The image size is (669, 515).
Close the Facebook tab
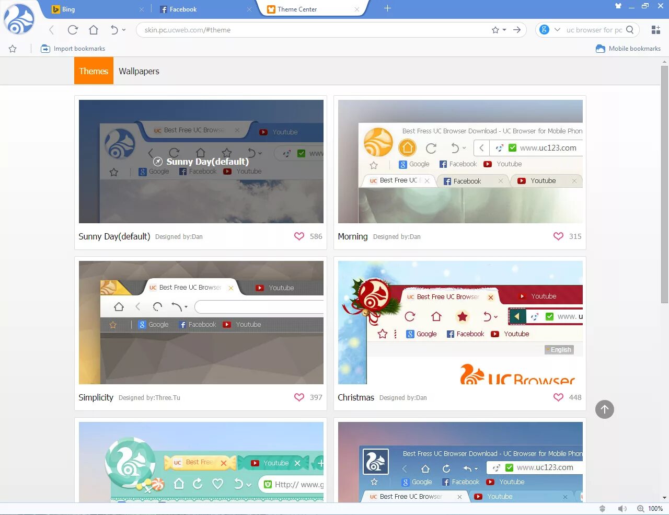pos(249,9)
